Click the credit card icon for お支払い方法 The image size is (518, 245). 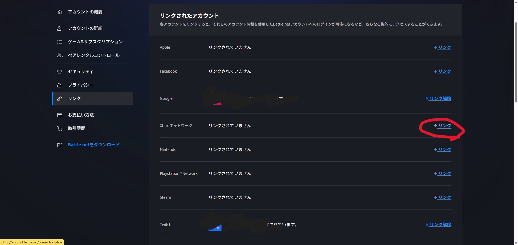[60, 115]
